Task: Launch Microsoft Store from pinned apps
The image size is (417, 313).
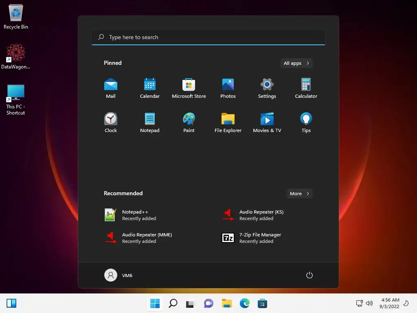Action: tap(189, 88)
